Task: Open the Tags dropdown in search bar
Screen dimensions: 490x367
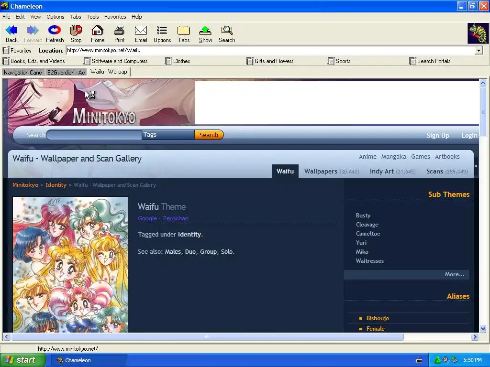Action: 168,134
